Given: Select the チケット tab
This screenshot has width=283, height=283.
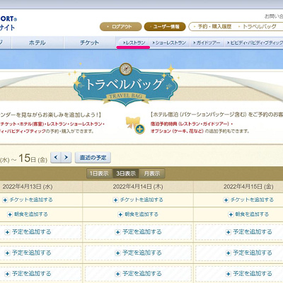Looking at the screenshot, I should [89, 42].
